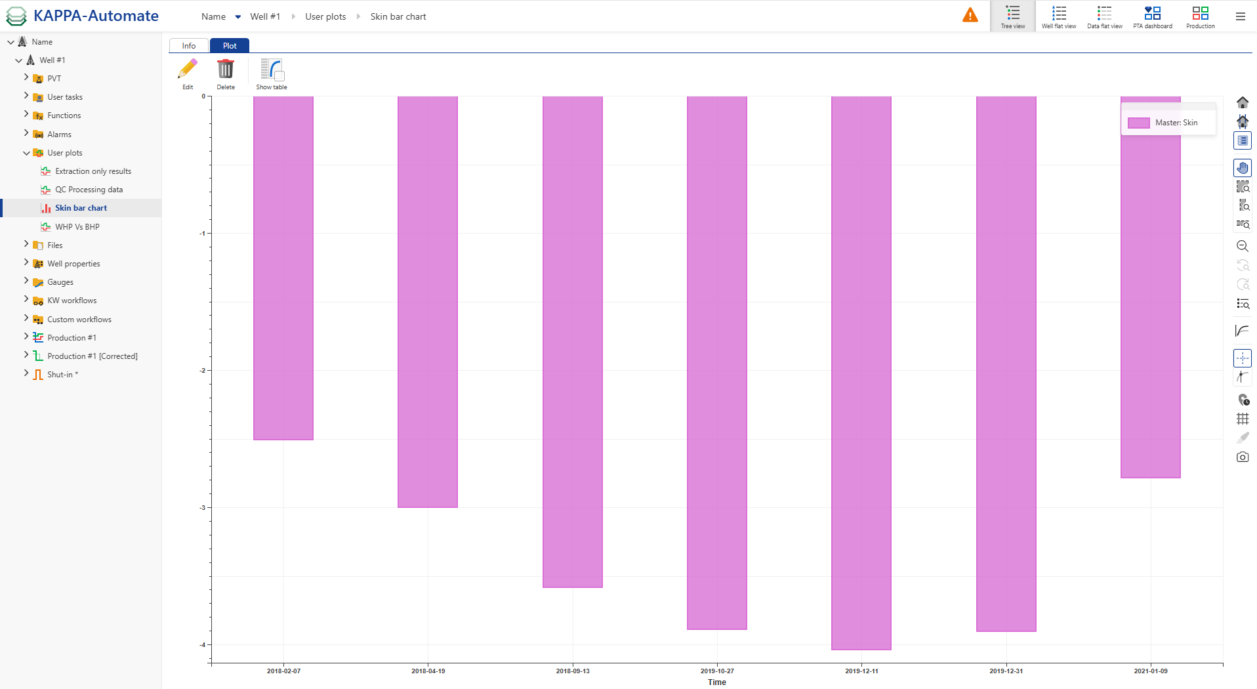Toggle the plot legend visibility
Screen dimensions: 1257x689
(1242, 140)
